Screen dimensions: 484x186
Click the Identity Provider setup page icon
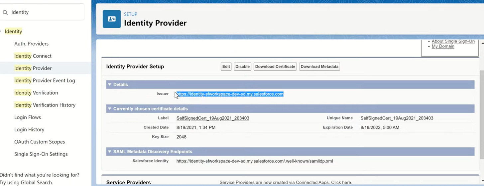click(112, 19)
